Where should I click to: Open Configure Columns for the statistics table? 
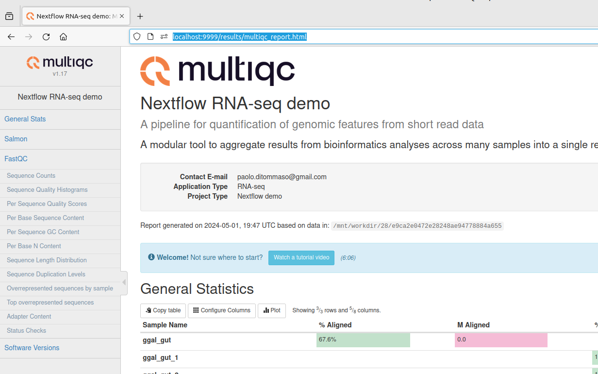221,310
